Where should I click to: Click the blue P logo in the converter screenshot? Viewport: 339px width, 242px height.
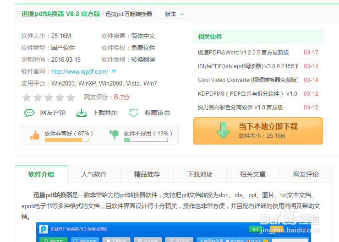(44, 229)
